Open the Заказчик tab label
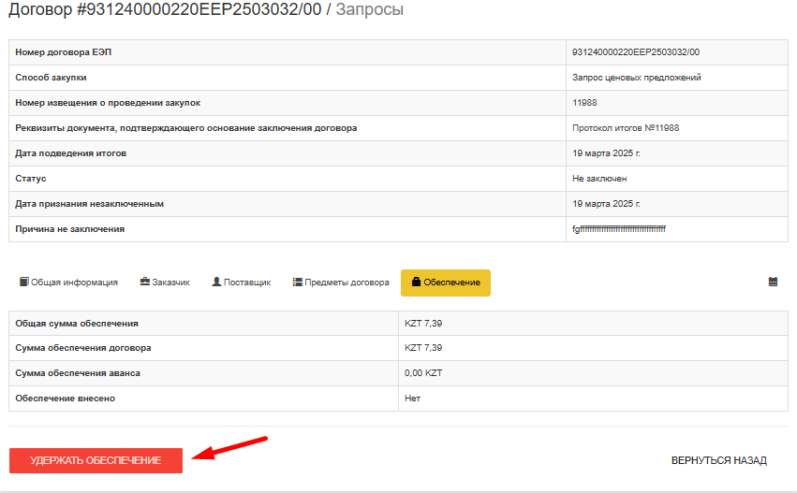Viewport: 797px width, 493px height. 170,283
